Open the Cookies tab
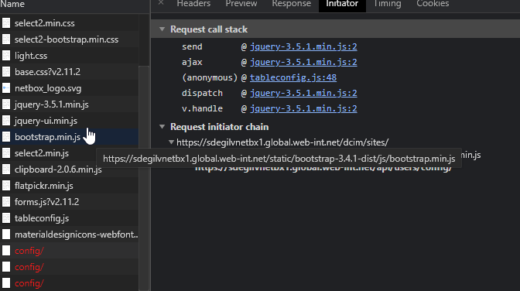 coord(433,4)
